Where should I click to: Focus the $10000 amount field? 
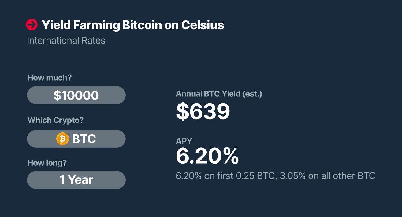[76, 95]
